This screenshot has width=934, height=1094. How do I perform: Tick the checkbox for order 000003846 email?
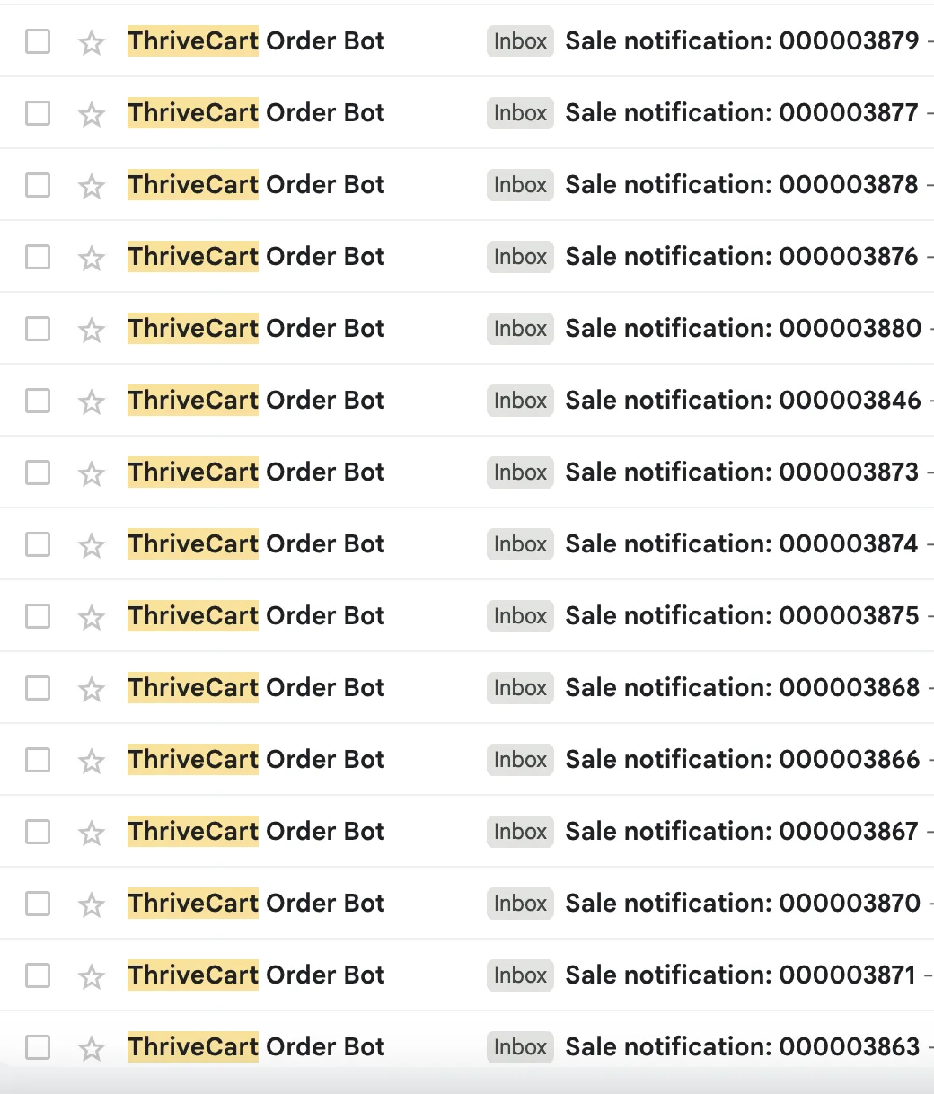click(38, 401)
